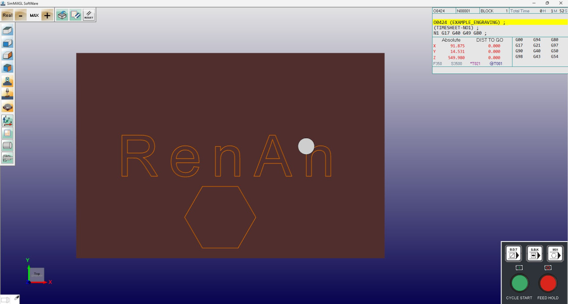
Task: Show the machine spindle view icon
Action: tap(8, 81)
